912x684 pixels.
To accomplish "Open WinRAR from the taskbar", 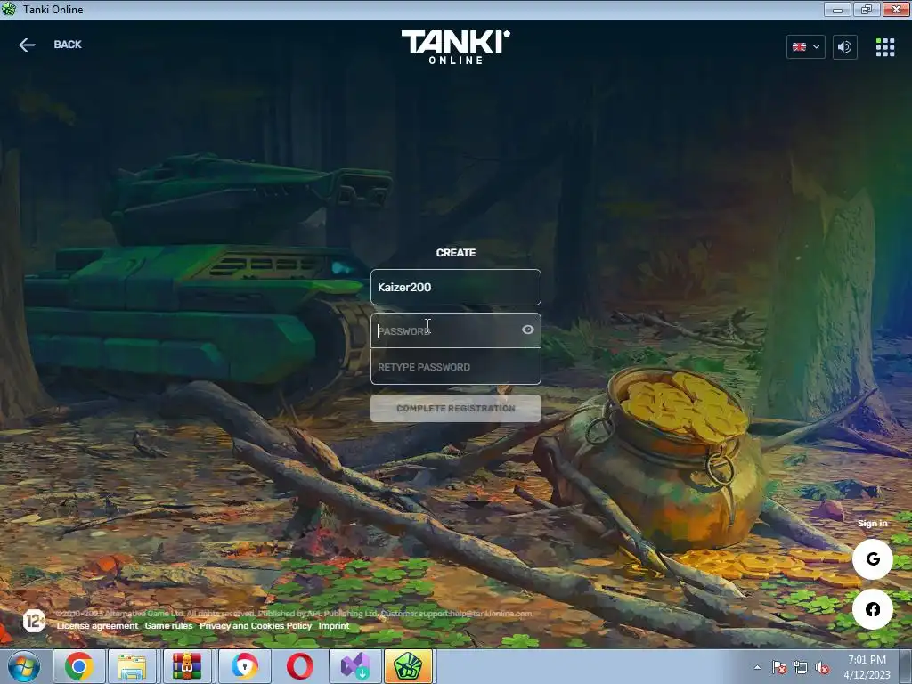I will 187,666.
